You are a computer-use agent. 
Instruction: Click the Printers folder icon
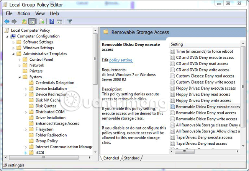click(x=25, y=71)
